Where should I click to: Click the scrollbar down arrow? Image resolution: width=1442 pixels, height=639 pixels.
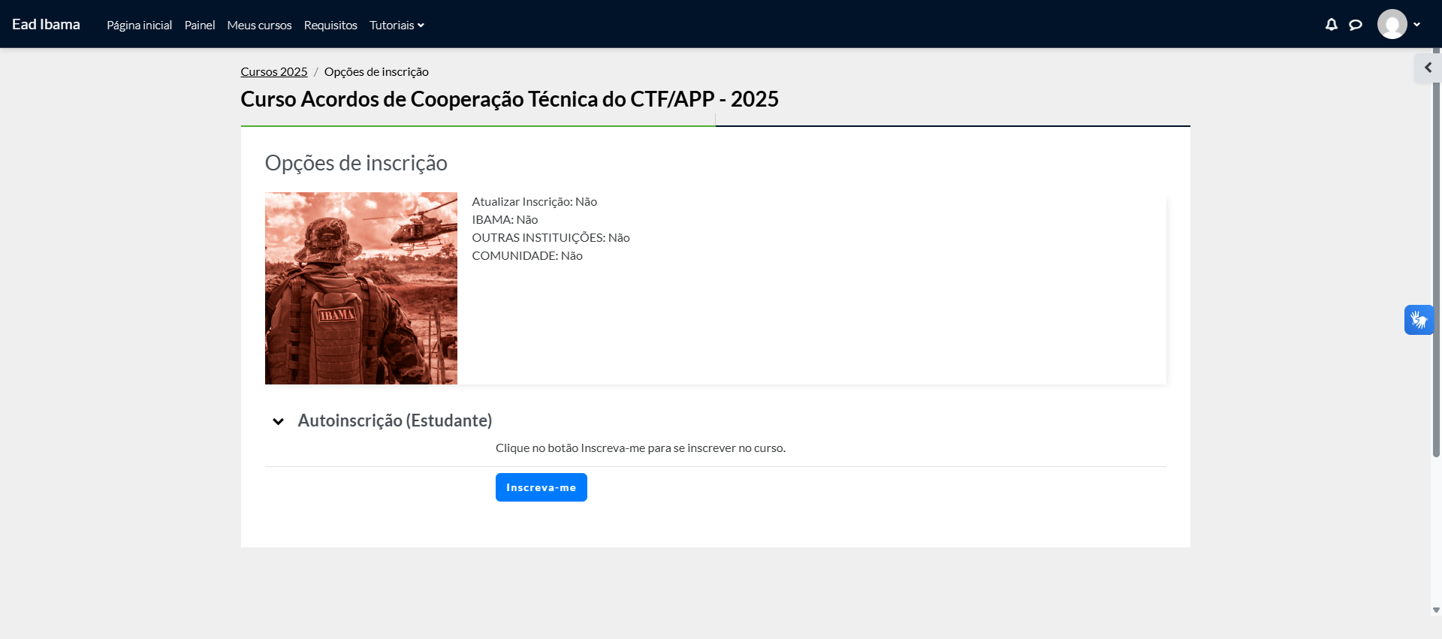[1436, 610]
